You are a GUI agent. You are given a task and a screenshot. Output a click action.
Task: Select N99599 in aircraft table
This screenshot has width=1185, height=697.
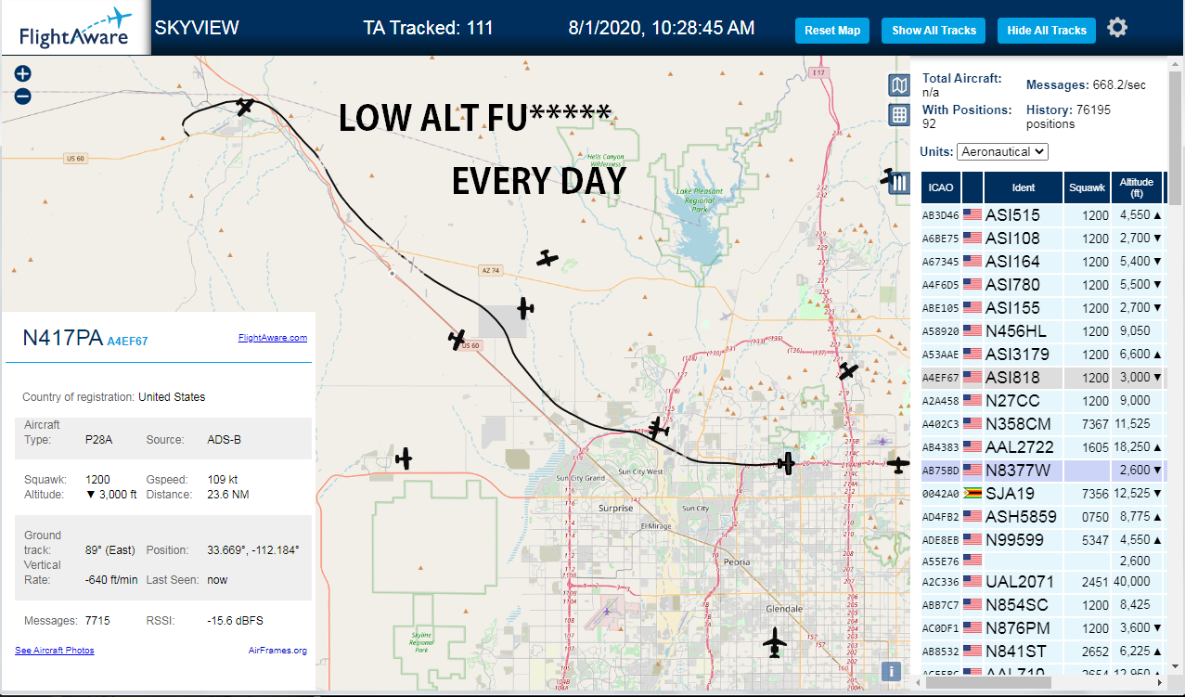point(1014,540)
